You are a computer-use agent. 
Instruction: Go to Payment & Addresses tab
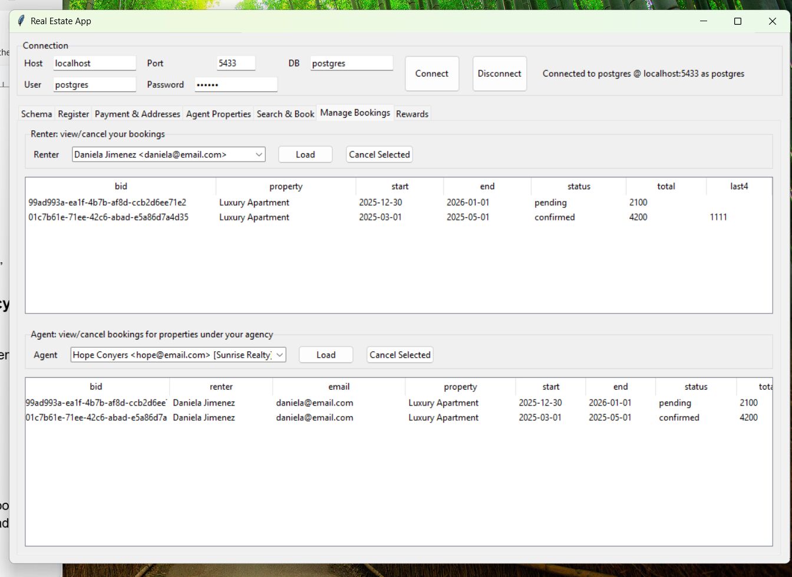tap(137, 114)
